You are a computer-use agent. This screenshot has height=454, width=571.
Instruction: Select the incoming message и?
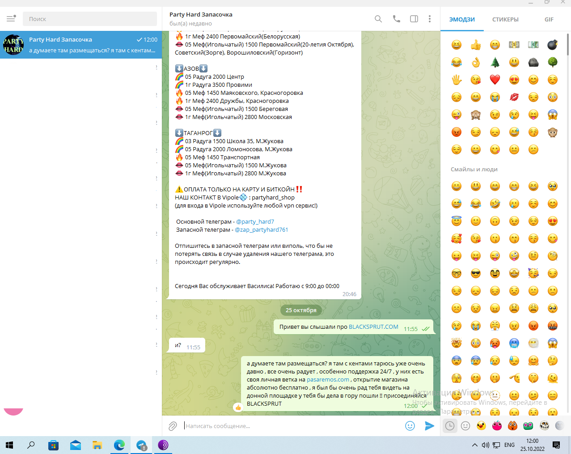[x=187, y=346]
